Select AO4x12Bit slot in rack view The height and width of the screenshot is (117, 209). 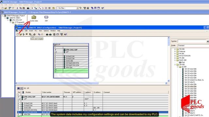pyautogui.click(x=71, y=61)
